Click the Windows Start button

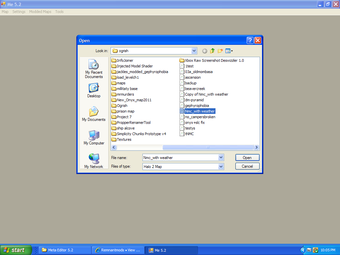coord(16,250)
